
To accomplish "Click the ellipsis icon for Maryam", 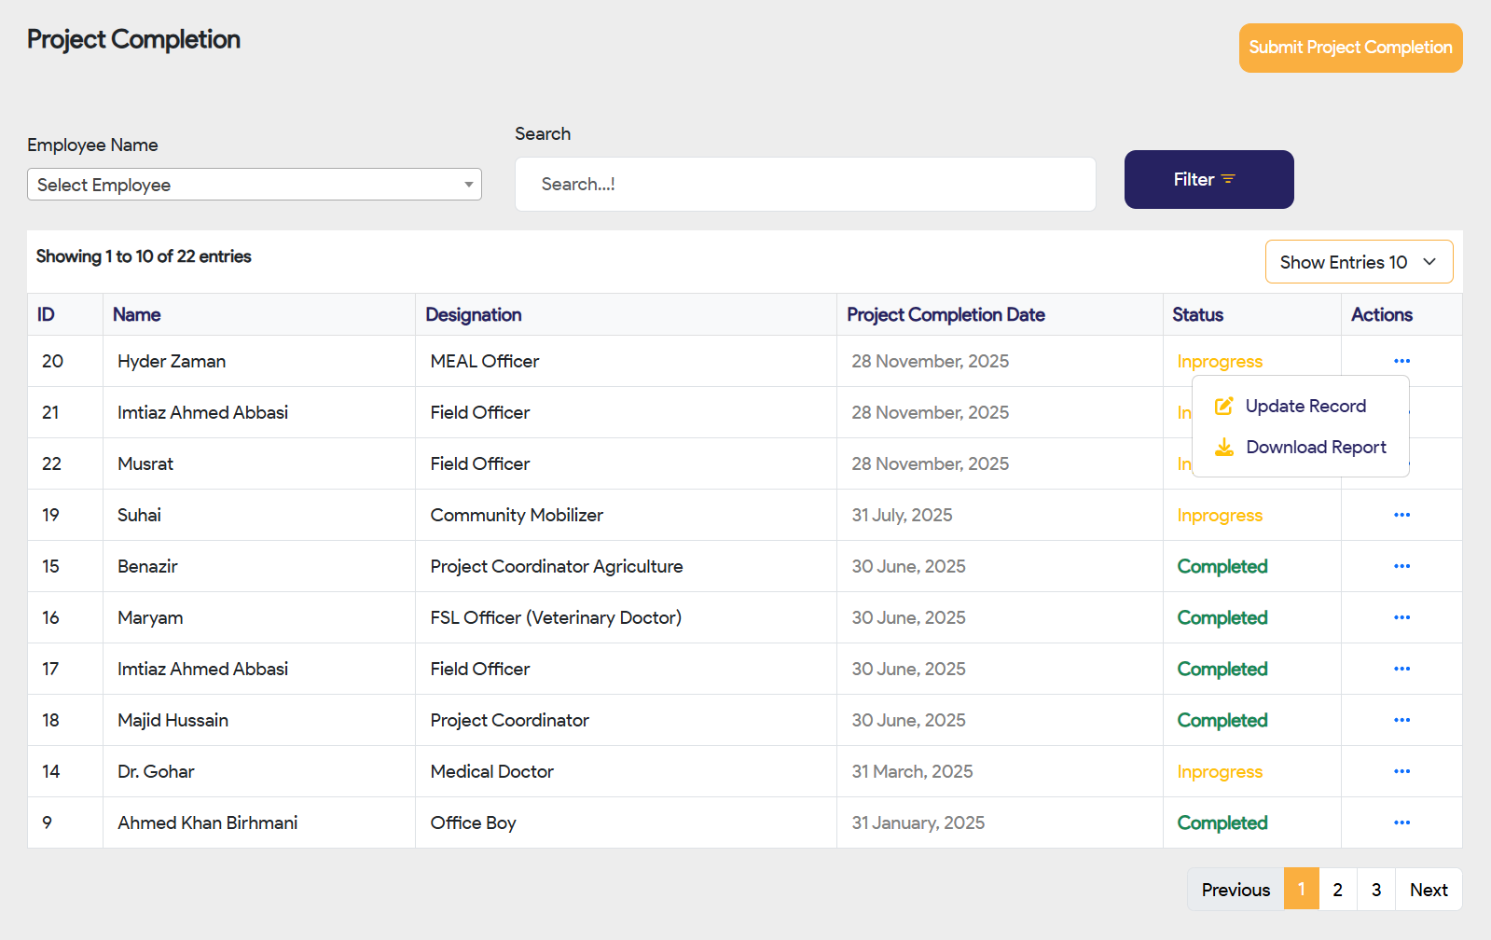I will coord(1401,617).
